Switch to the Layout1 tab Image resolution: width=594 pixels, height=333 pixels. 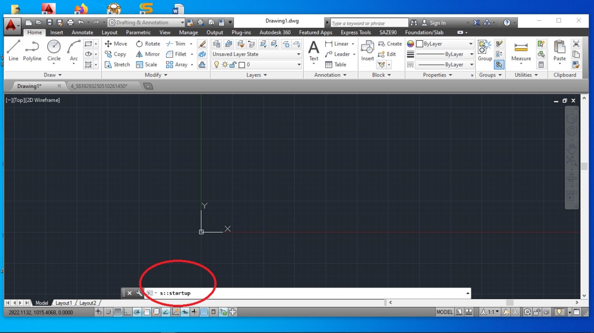click(64, 303)
